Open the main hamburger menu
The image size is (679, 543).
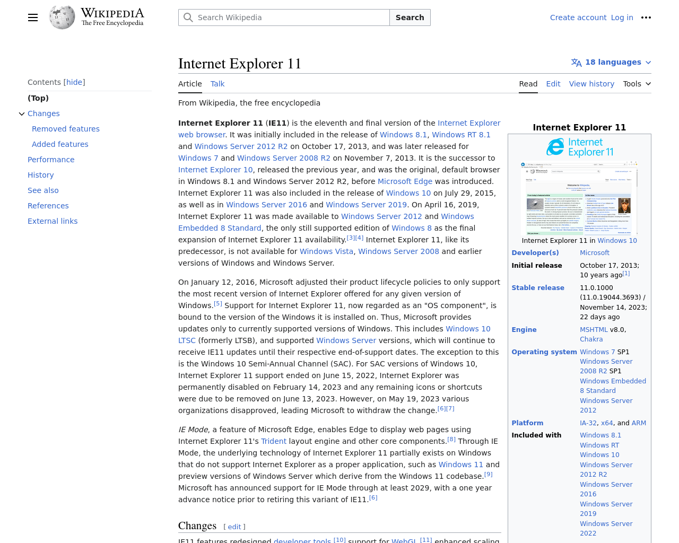pos(33,17)
